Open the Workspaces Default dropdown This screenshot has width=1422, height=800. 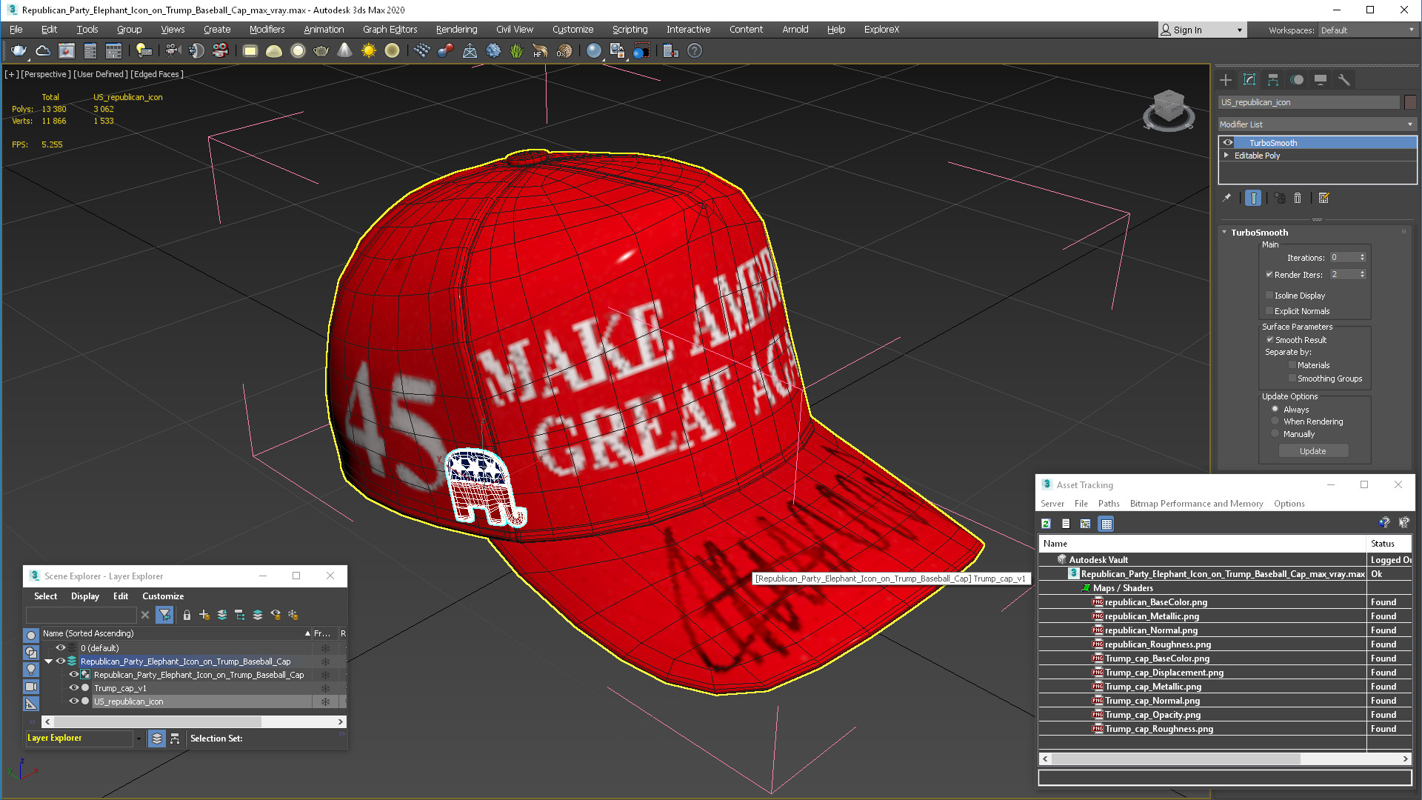tap(1367, 30)
